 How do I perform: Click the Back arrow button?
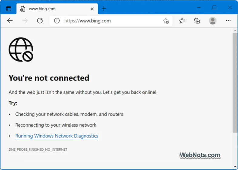(10, 21)
